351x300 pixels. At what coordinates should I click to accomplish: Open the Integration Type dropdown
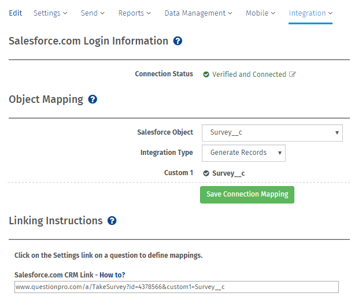(x=243, y=153)
